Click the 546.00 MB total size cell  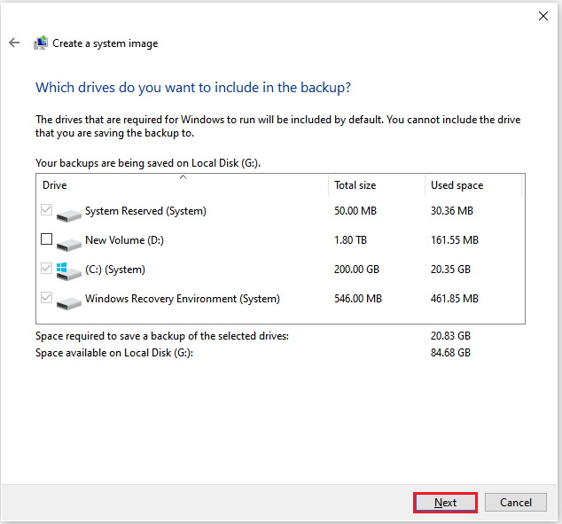click(358, 299)
